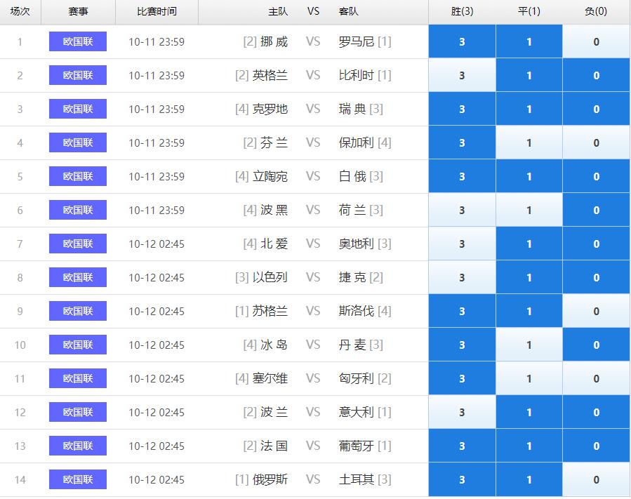Toggle win (3) for Israel vs Czech
The height and width of the screenshot is (499, 631).
(462, 277)
